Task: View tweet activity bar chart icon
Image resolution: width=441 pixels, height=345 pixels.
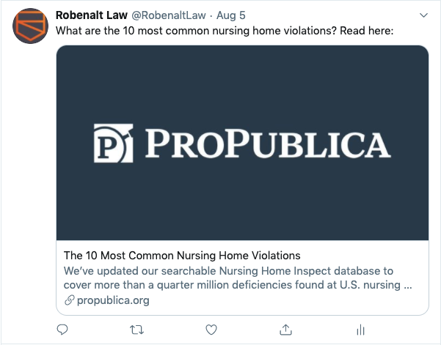Action: (x=360, y=330)
